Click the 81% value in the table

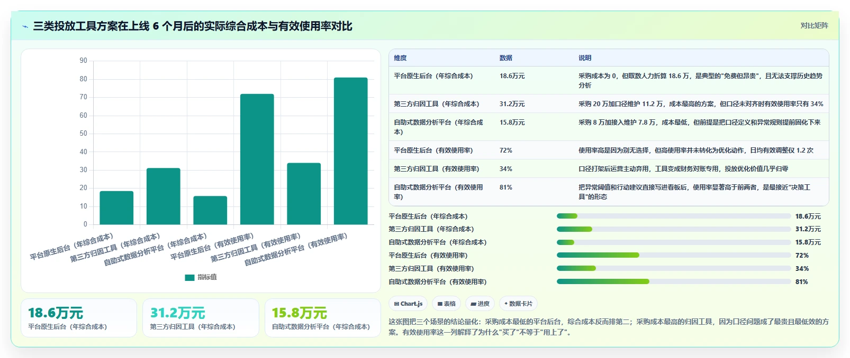pyautogui.click(x=506, y=187)
